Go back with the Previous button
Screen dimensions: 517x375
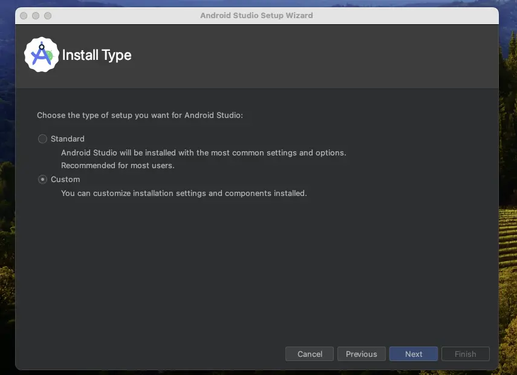coord(362,354)
